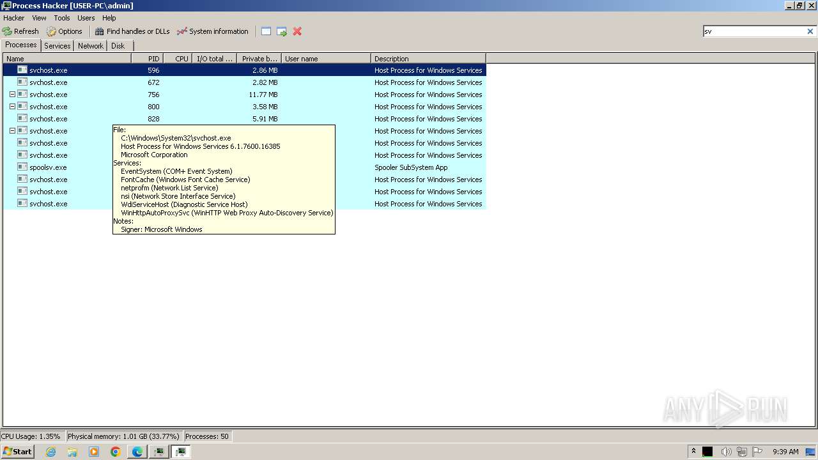Image resolution: width=818 pixels, height=460 pixels.
Task: Sort by the I/O total column header
Action: click(215, 58)
